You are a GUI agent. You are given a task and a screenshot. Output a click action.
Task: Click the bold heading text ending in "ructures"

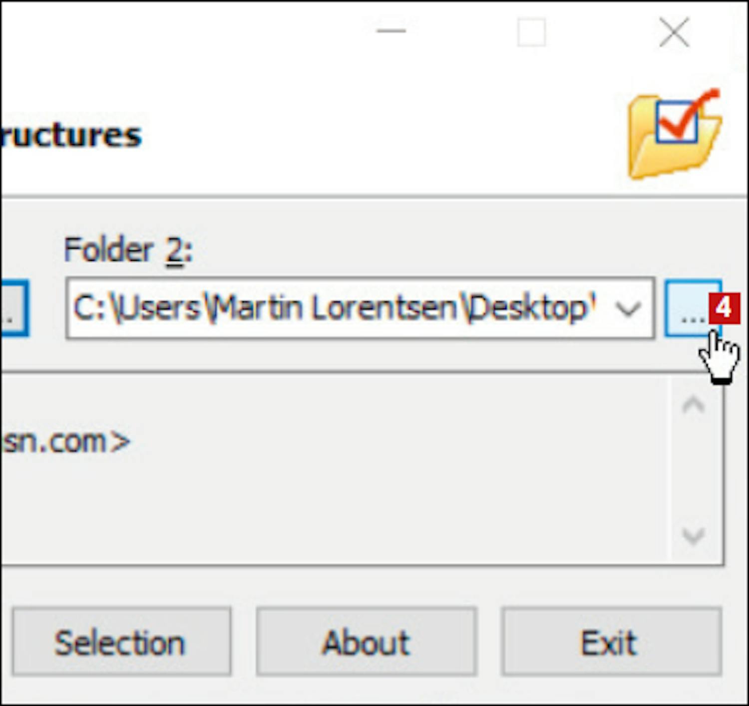pos(71,136)
